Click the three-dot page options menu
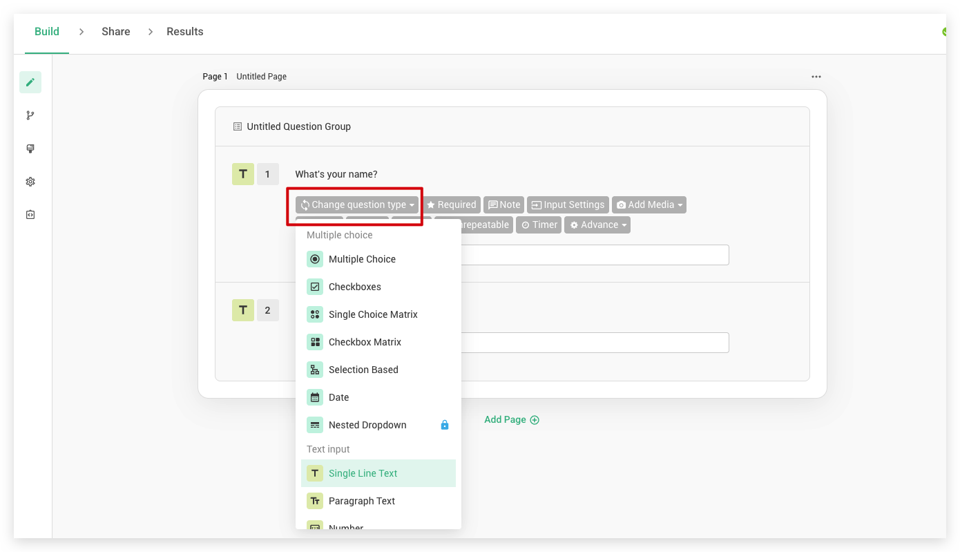Screen dimensions: 960x552 pos(816,77)
